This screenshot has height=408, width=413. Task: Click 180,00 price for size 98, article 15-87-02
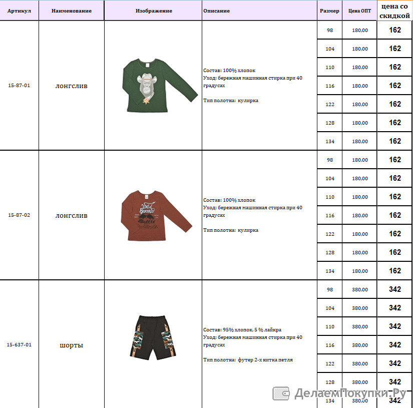[359, 160]
